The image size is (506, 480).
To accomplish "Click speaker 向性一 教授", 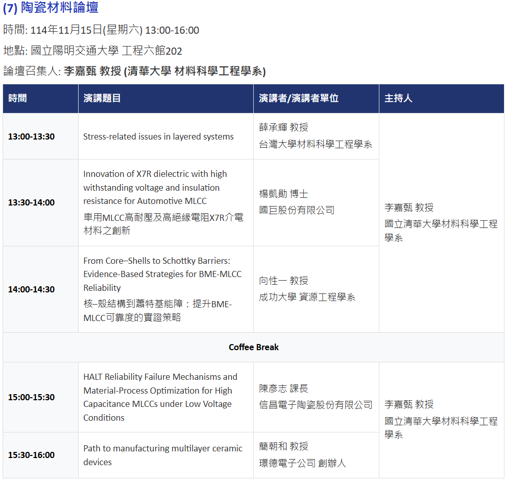I will click(283, 281).
